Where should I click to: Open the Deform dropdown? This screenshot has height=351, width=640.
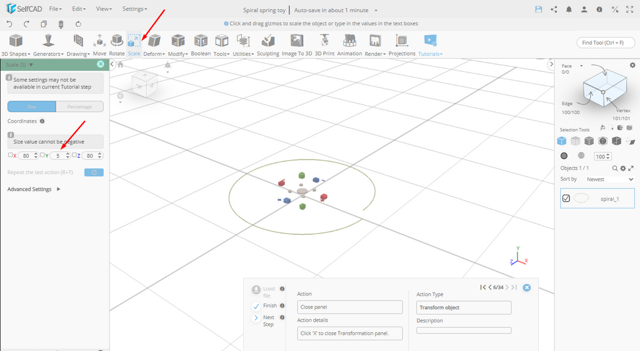pyautogui.click(x=154, y=45)
